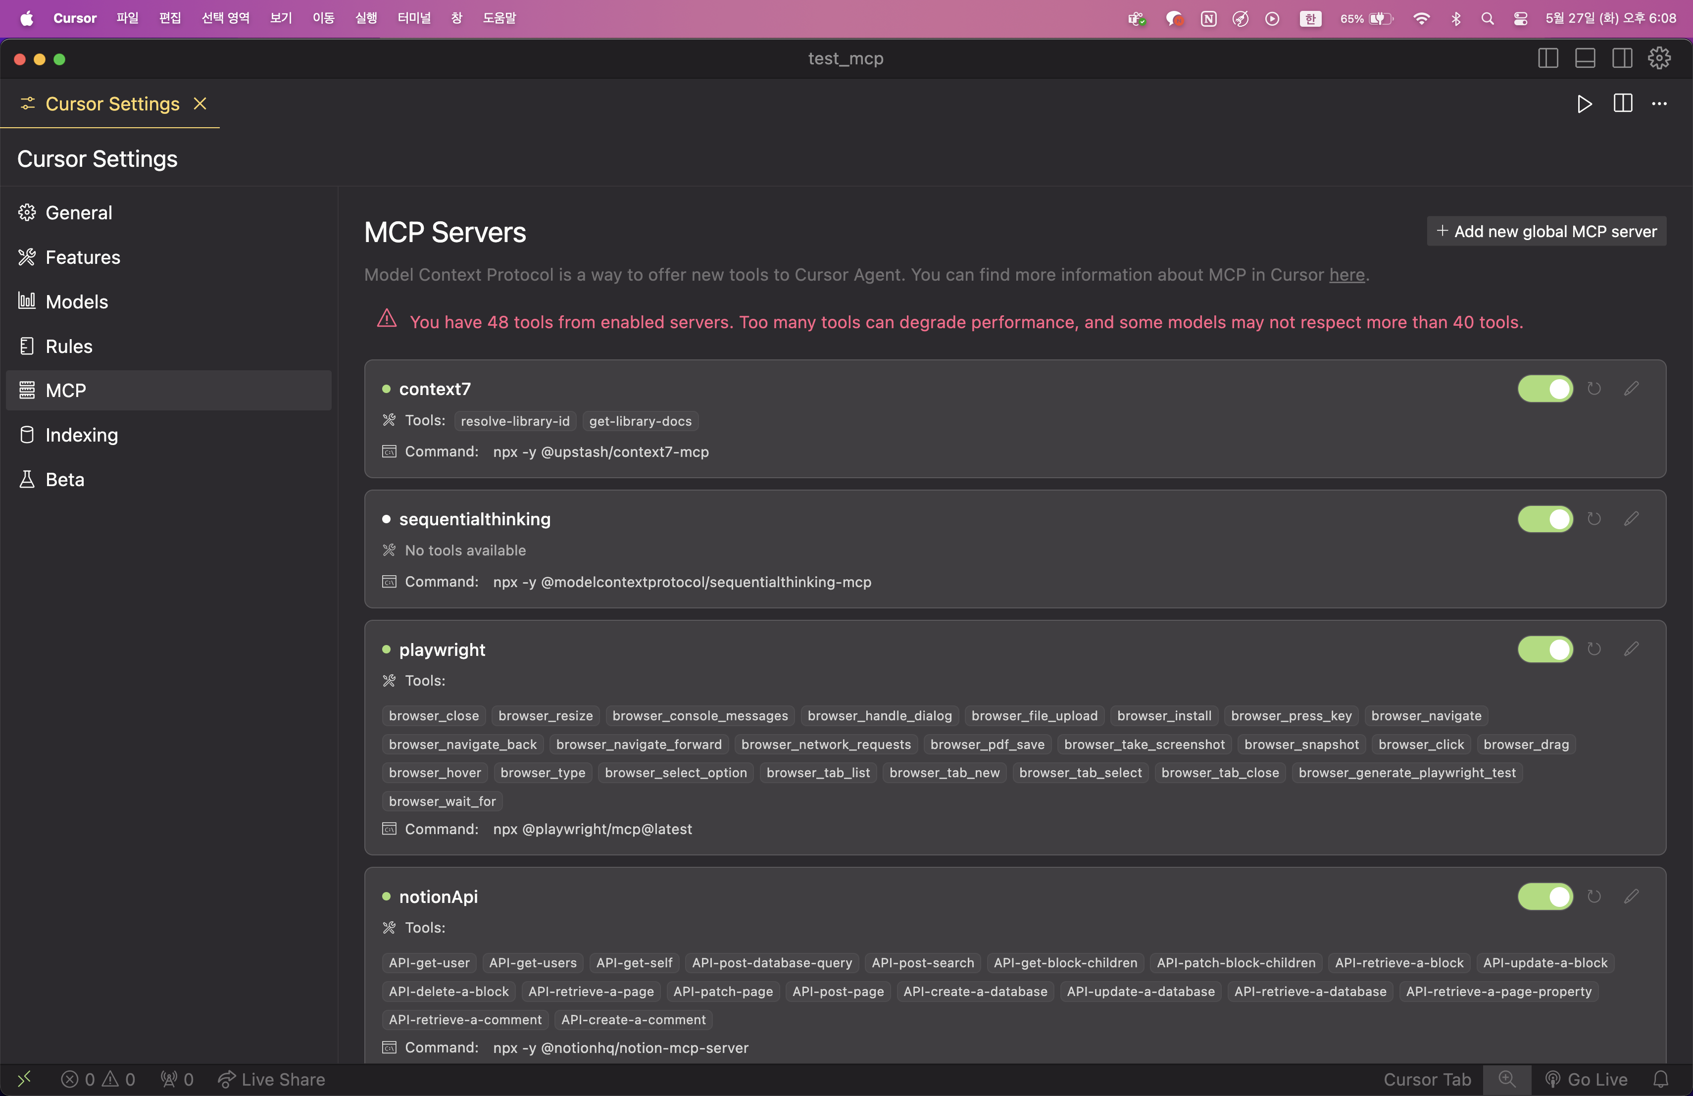Select the Indexing settings section
Viewport: 1693px width, 1096px height.
coord(81,435)
